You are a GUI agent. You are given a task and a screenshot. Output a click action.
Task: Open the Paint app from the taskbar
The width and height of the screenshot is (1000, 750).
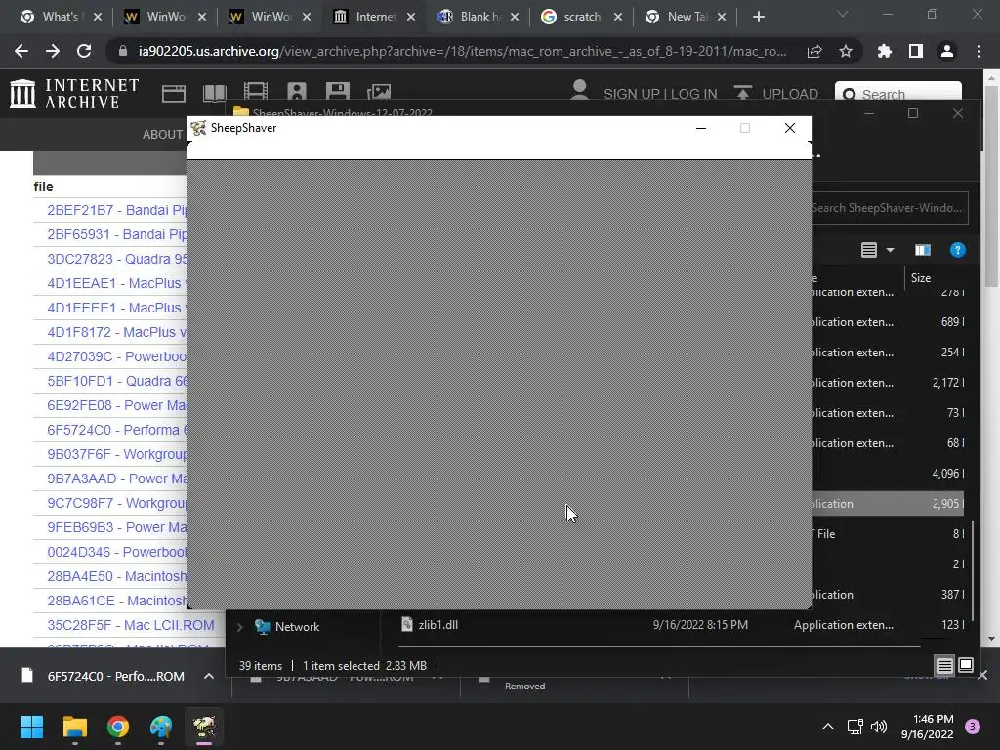tap(161, 727)
